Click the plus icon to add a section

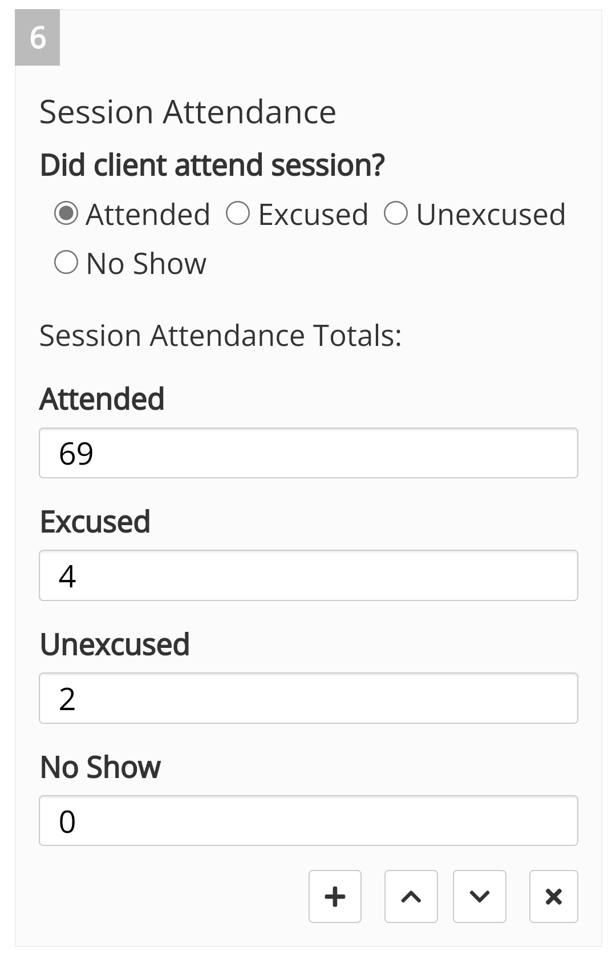click(335, 896)
